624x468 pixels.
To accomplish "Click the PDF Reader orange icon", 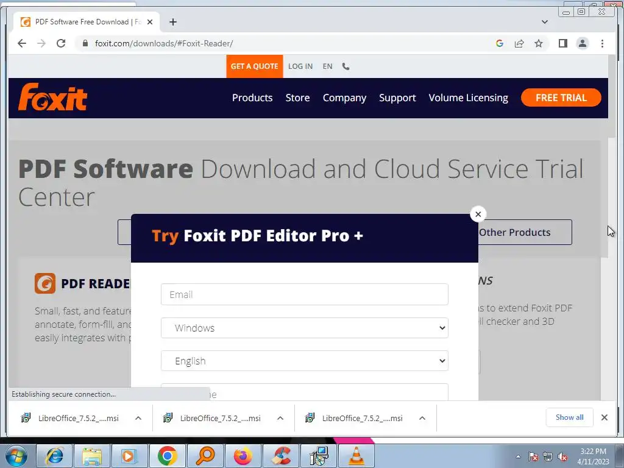I will (x=45, y=283).
